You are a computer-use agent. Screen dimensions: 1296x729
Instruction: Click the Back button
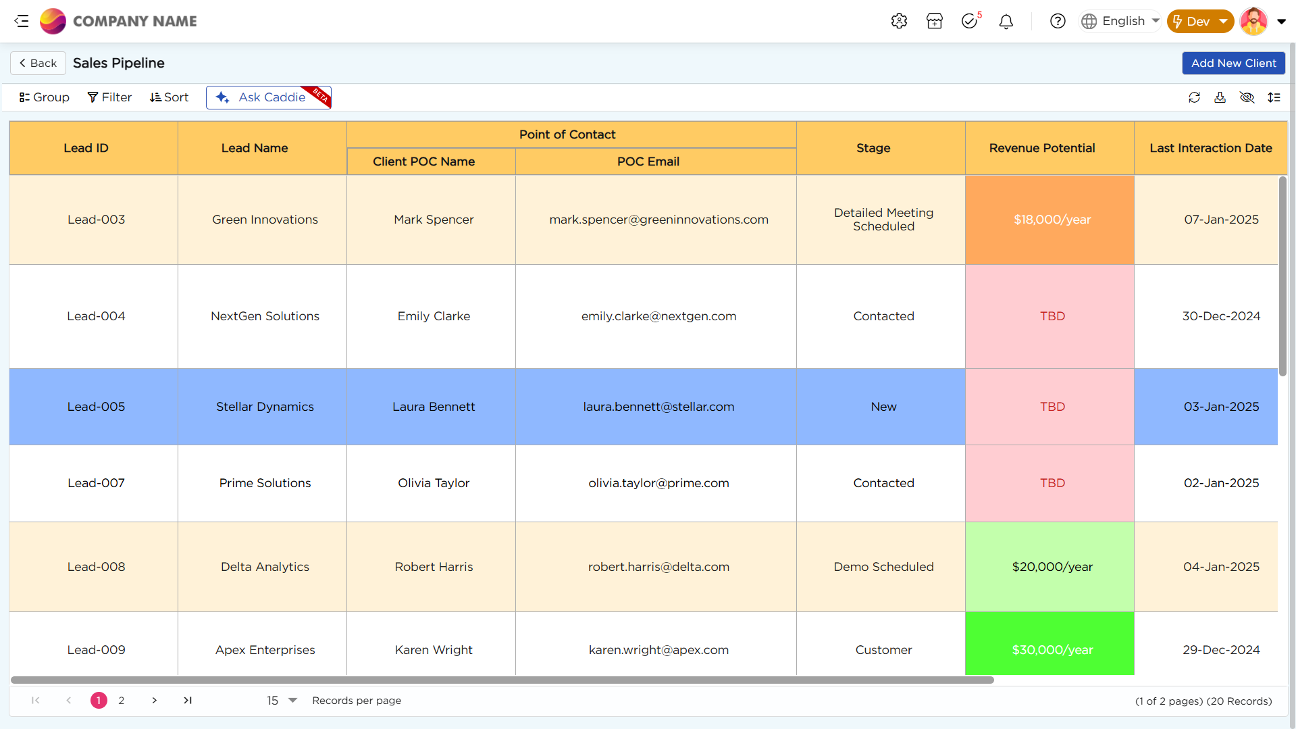38,63
